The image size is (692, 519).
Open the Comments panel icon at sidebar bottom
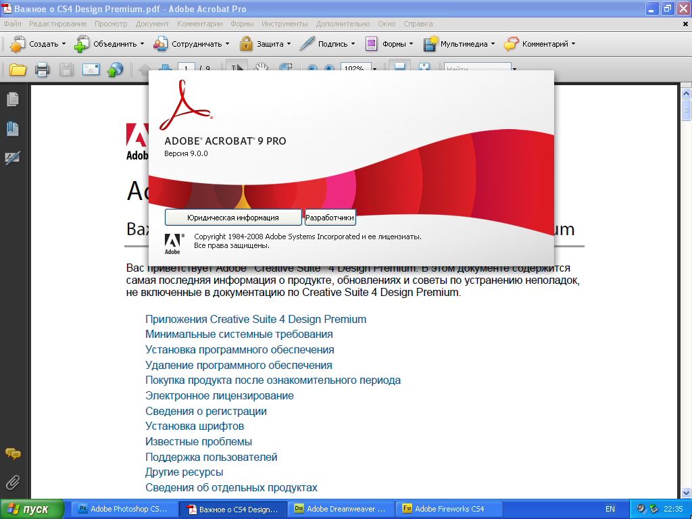(13, 453)
